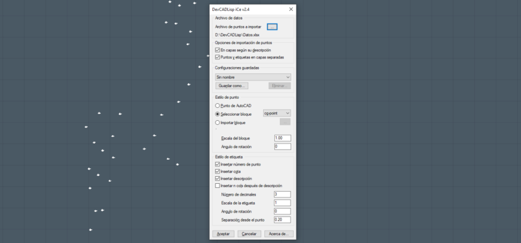Toggle 'Insertar descripción' checkbox
Viewport: 521px width, 243px height.
[x=218, y=179]
